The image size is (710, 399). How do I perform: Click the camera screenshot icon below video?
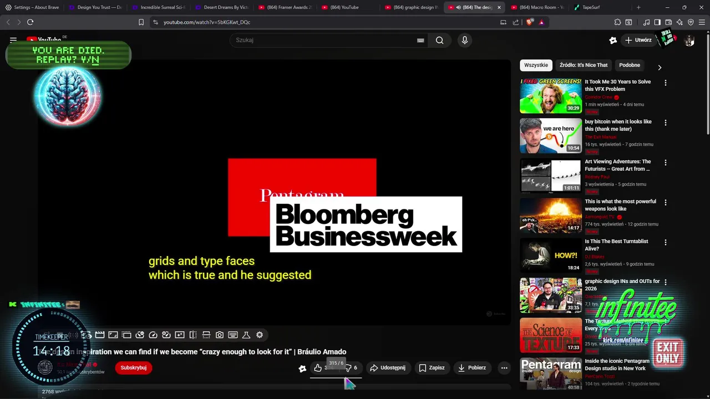pyautogui.click(x=220, y=335)
